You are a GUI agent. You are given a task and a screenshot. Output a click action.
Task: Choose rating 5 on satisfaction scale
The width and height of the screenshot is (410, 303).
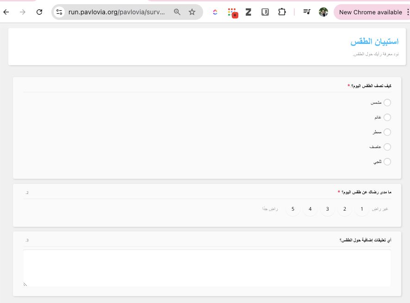293,209
